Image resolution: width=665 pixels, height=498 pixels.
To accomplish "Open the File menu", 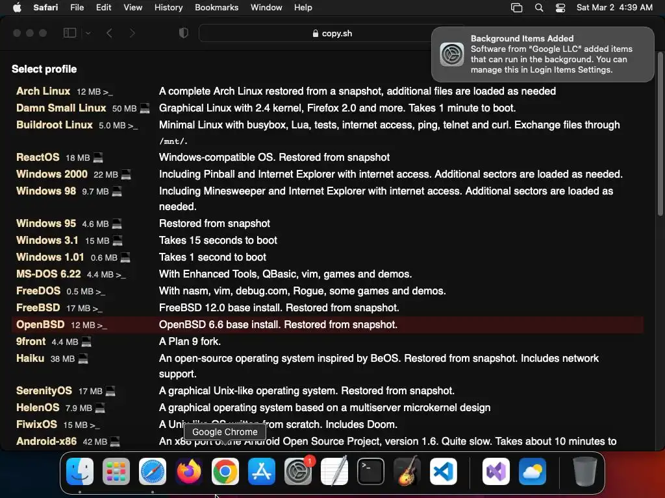I will [x=77, y=7].
